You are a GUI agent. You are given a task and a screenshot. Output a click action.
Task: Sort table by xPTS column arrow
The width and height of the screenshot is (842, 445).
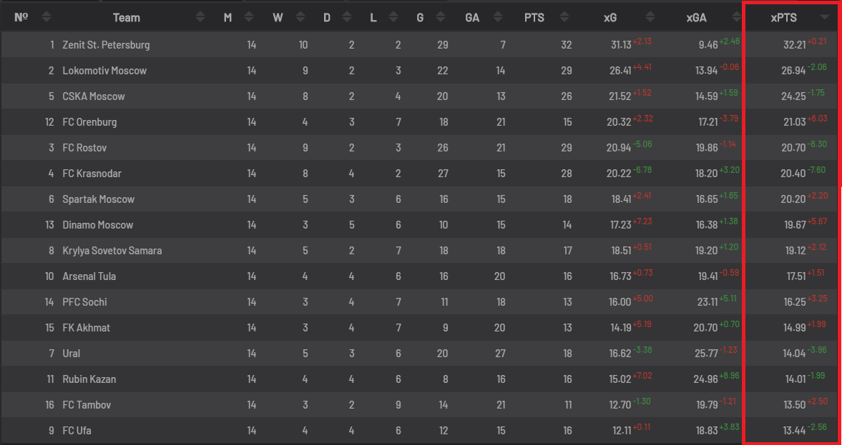click(x=824, y=18)
